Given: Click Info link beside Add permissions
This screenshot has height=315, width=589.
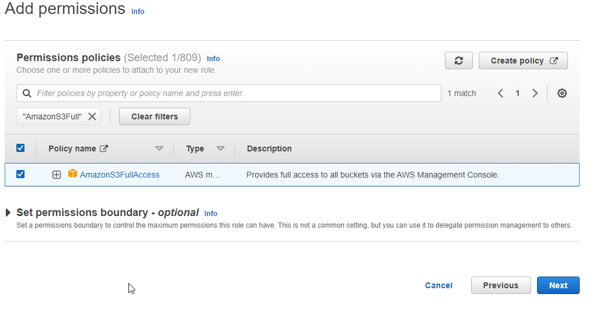Looking at the screenshot, I should pos(138,11).
